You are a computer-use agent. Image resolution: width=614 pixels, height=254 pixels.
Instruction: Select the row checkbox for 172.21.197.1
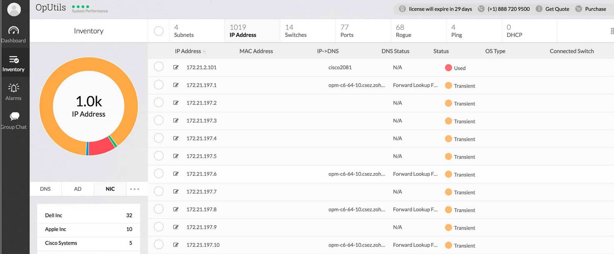159,84
